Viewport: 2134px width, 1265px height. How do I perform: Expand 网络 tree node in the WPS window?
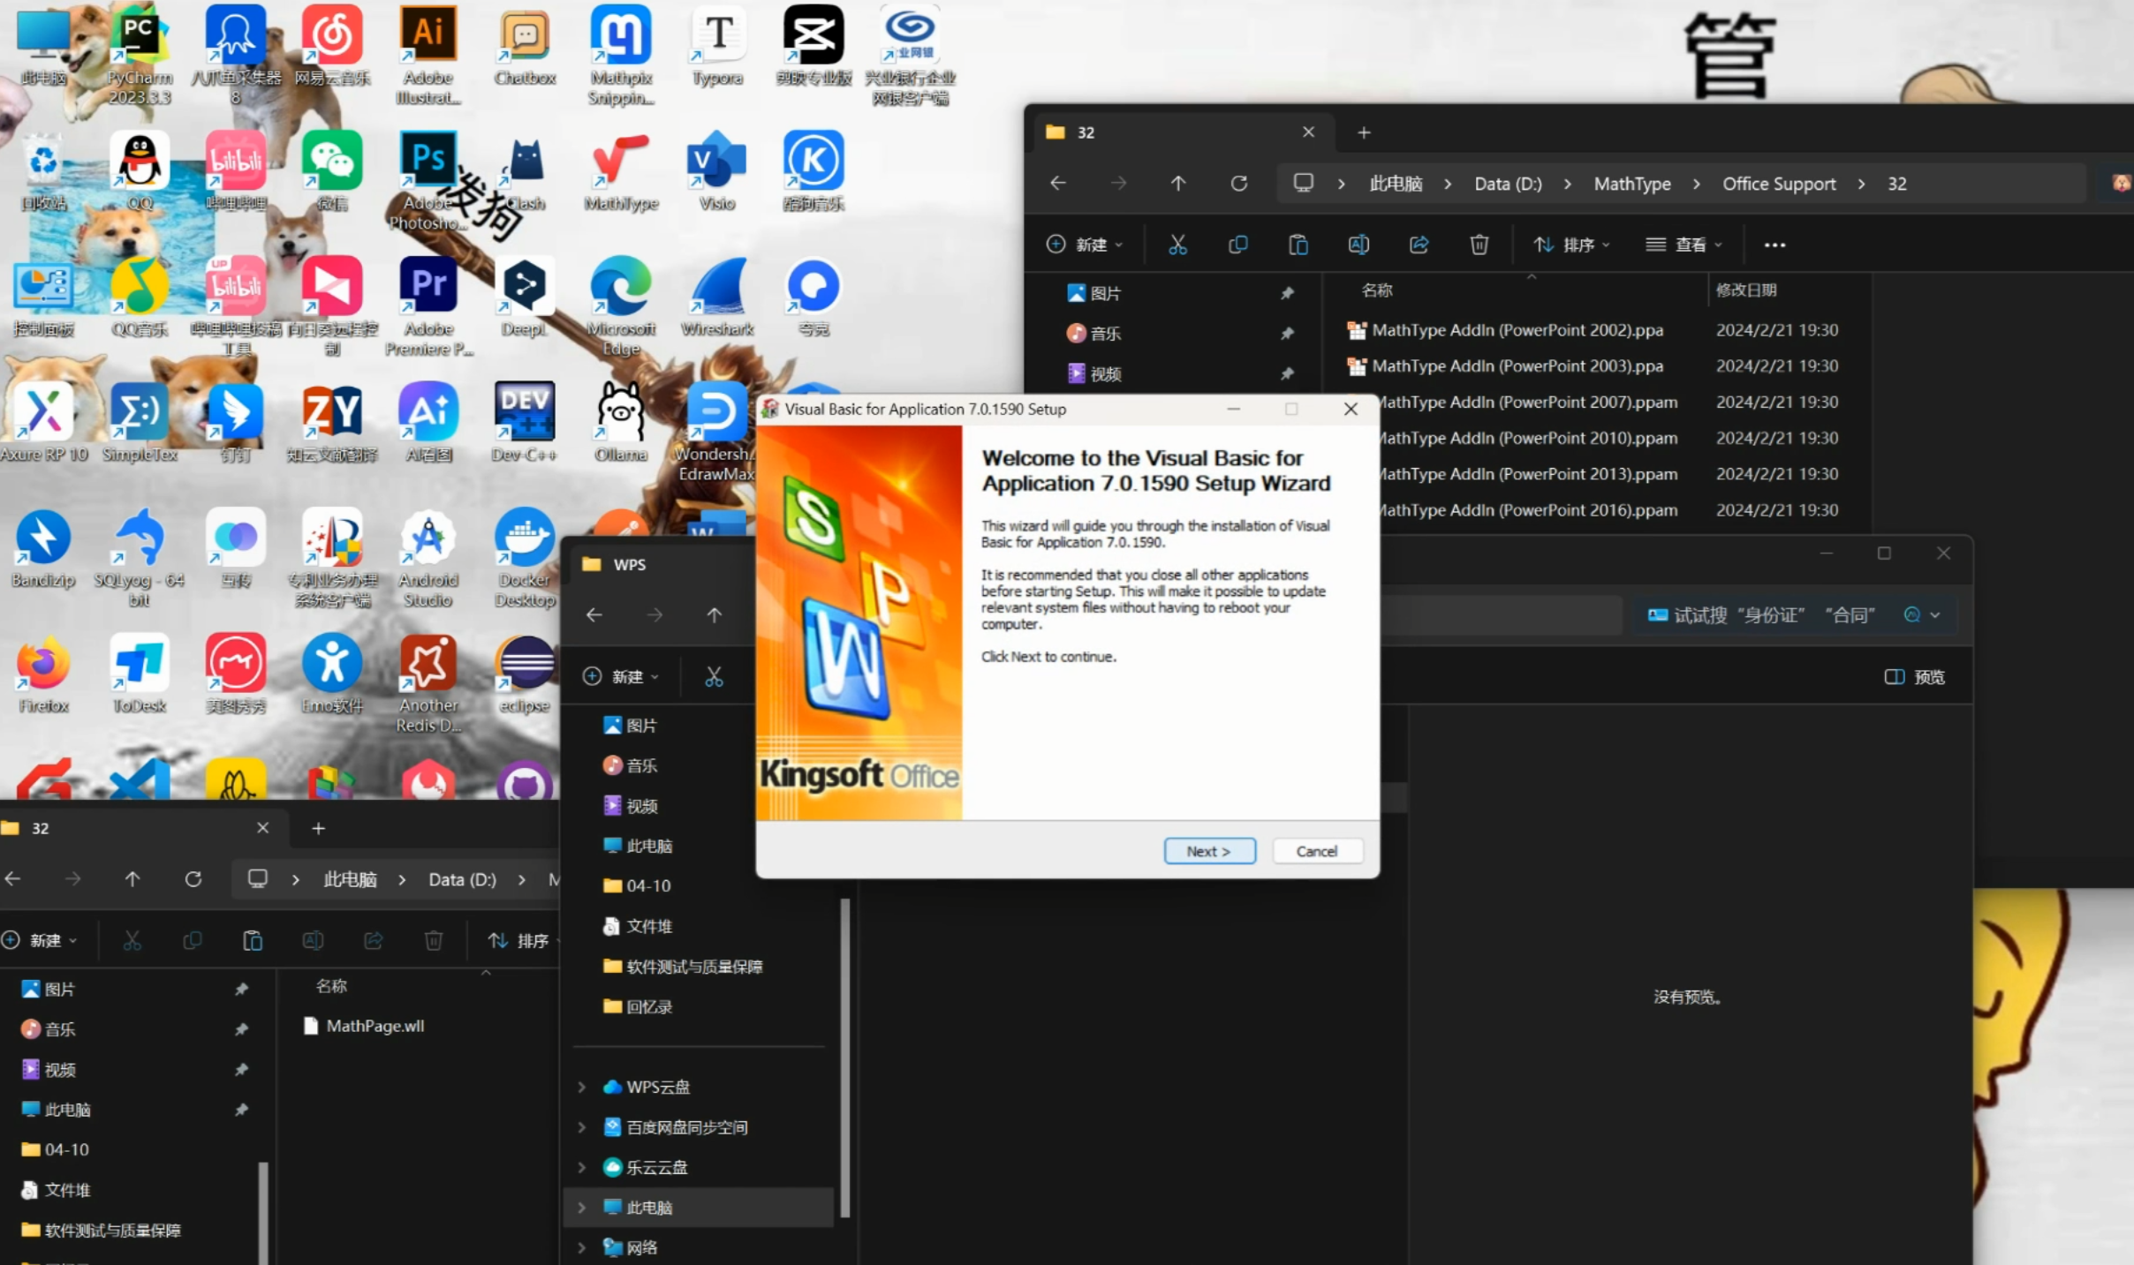point(582,1247)
